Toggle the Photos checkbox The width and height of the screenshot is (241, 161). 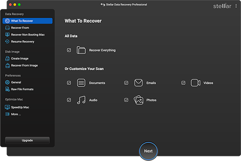[126, 100]
